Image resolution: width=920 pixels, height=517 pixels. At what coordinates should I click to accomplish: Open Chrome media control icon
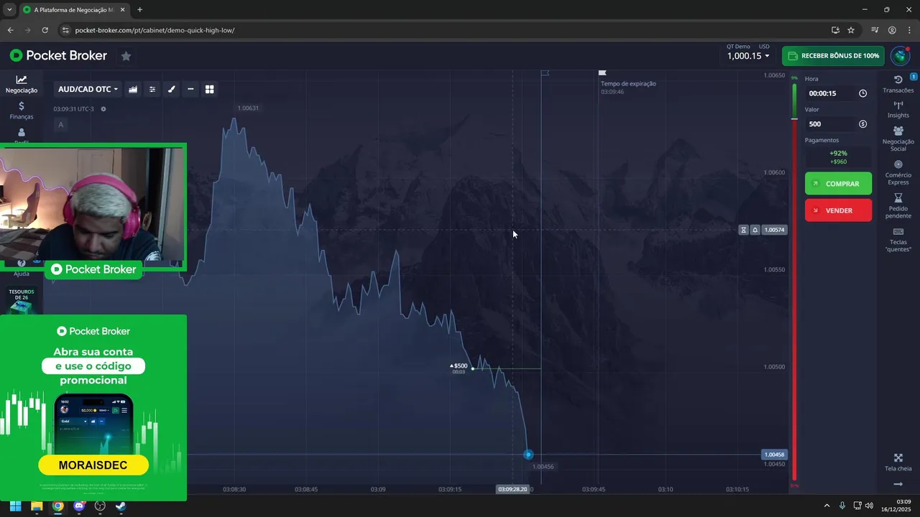(875, 30)
